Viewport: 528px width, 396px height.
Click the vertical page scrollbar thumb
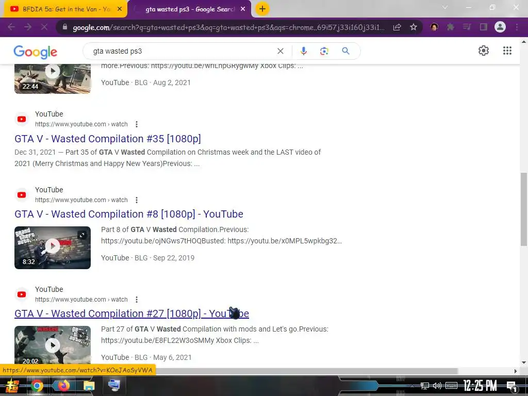tap(524, 209)
